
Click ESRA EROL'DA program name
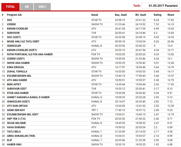pos(16,67)
